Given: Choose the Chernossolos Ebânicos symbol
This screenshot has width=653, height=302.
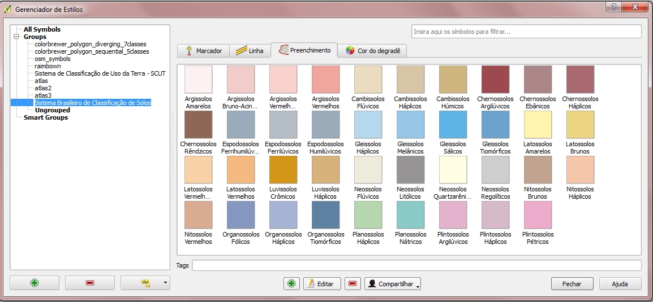Looking at the screenshot, I should pyautogui.click(x=538, y=80).
